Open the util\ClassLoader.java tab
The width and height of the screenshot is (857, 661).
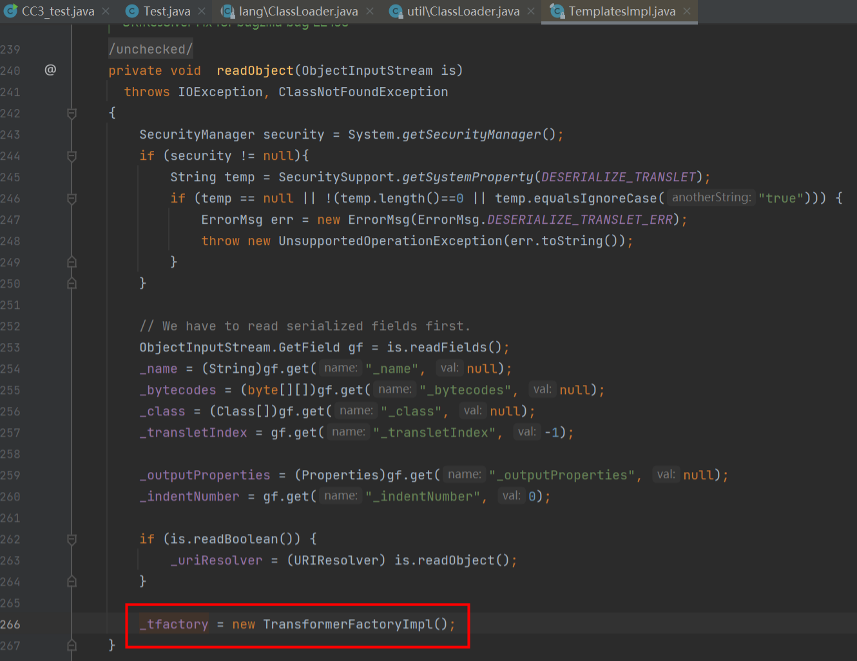463,11
